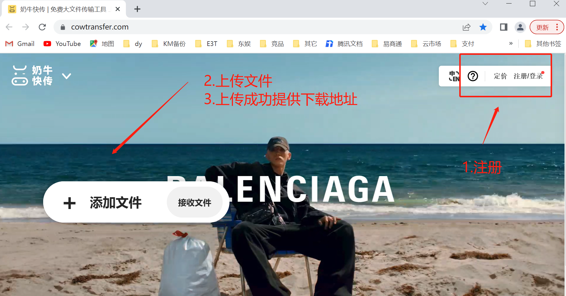
Task: Open the profile avatar menu
Action: [520, 27]
